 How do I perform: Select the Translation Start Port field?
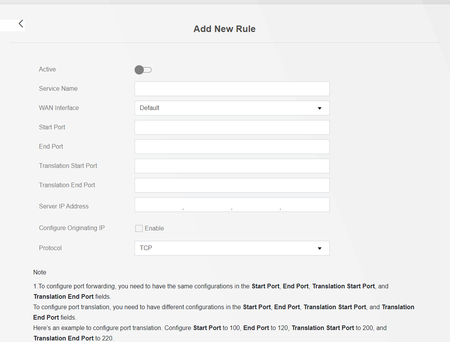[x=232, y=166]
